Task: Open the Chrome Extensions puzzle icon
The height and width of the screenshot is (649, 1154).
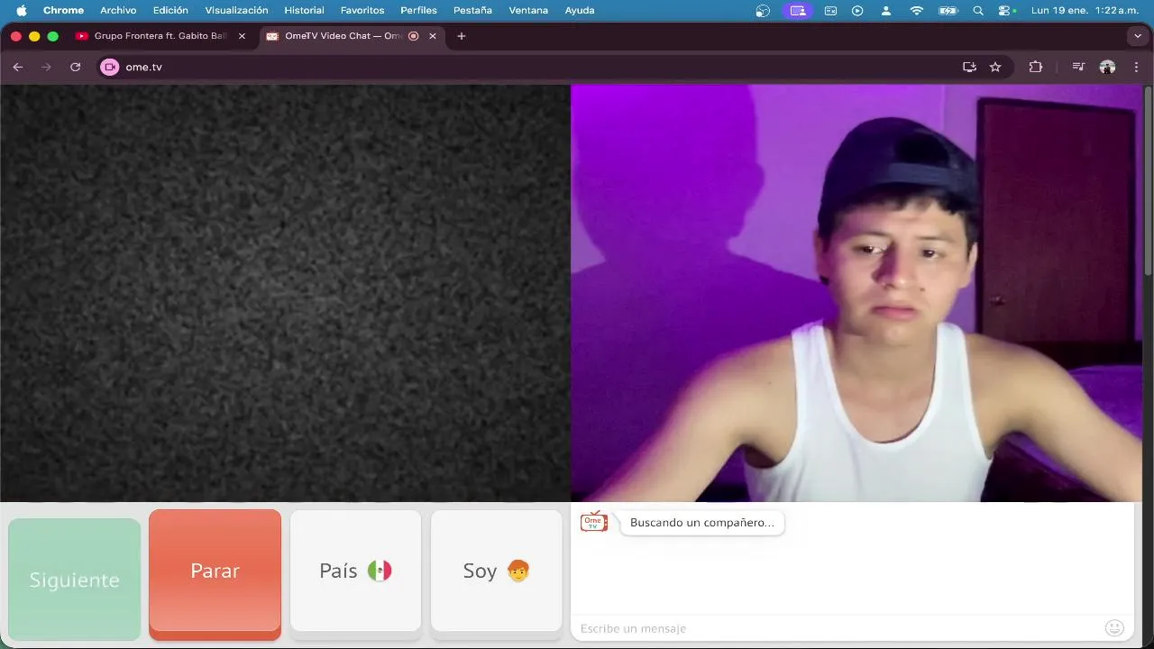Action: click(x=1035, y=67)
